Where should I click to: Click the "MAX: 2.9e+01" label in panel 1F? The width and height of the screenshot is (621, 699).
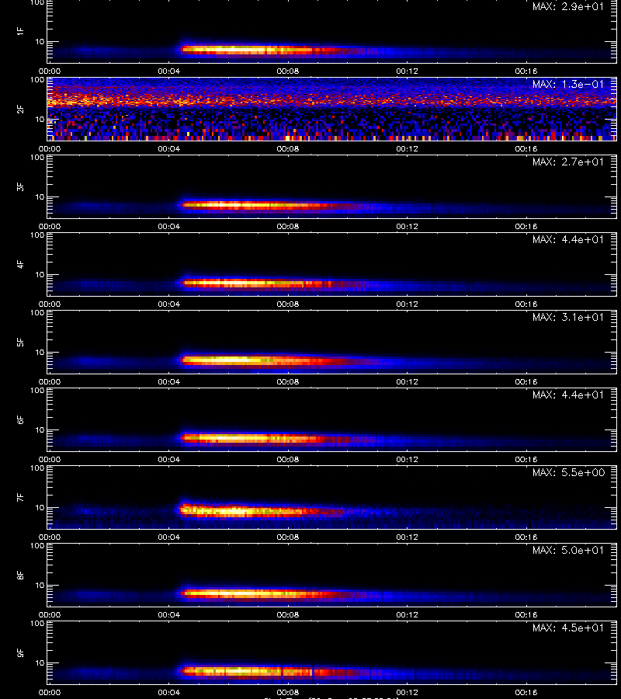click(x=568, y=7)
